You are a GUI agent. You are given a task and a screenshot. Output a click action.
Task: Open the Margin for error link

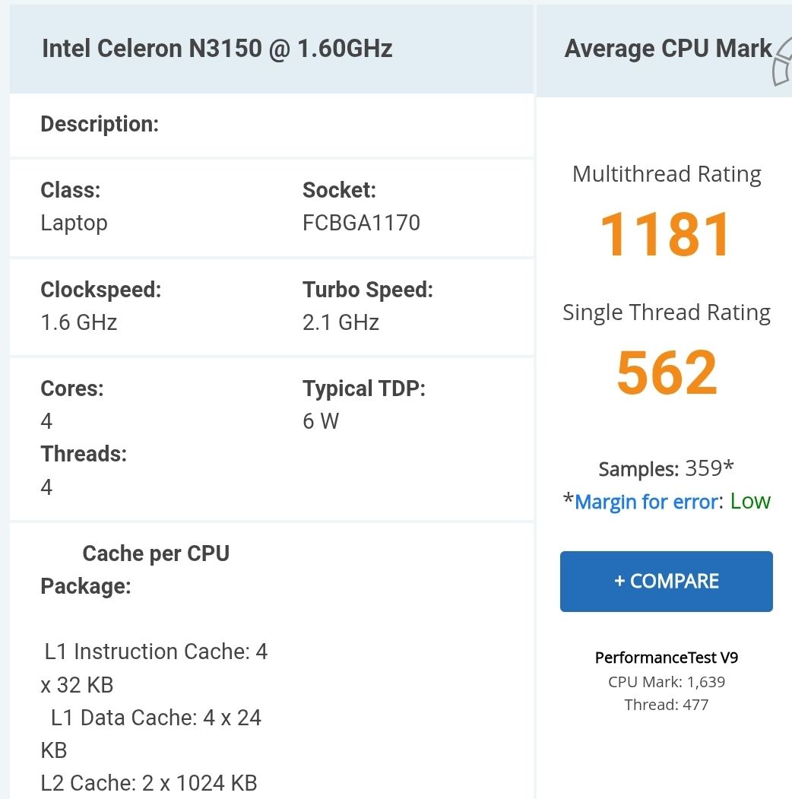pos(646,502)
